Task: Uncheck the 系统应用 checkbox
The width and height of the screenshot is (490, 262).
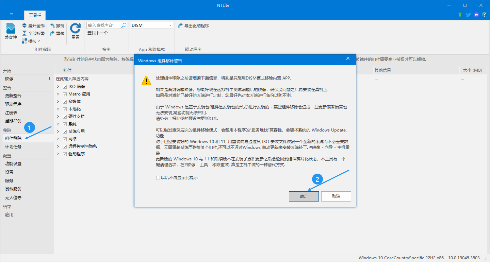Action: point(65,132)
